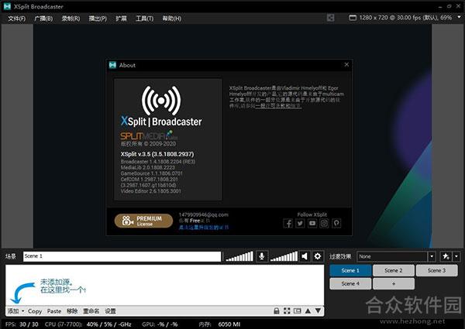Move source up with triangle icon
The width and height of the screenshot is (465, 329).
tap(308, 310)
